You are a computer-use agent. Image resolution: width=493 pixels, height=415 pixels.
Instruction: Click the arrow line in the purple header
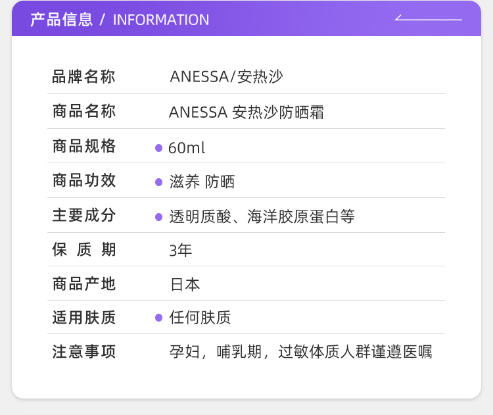[428, 18]
